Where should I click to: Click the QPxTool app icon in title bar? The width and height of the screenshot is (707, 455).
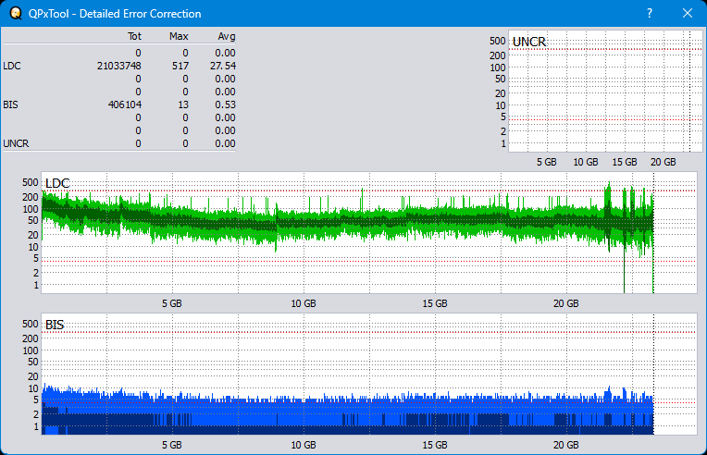pyautogui.click(x=16, y=14)
